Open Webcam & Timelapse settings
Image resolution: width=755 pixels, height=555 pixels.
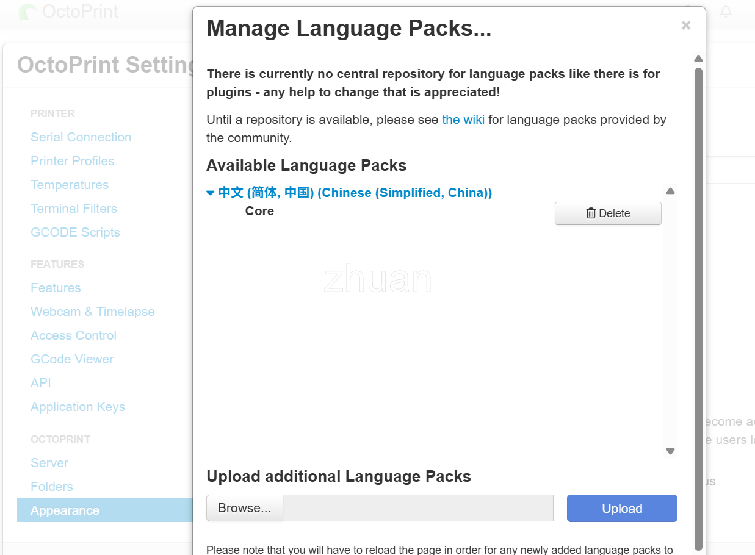pyautogui.click(x=93, y=312)
